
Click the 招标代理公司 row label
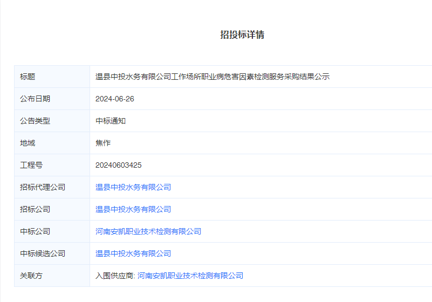click(43, 187)
